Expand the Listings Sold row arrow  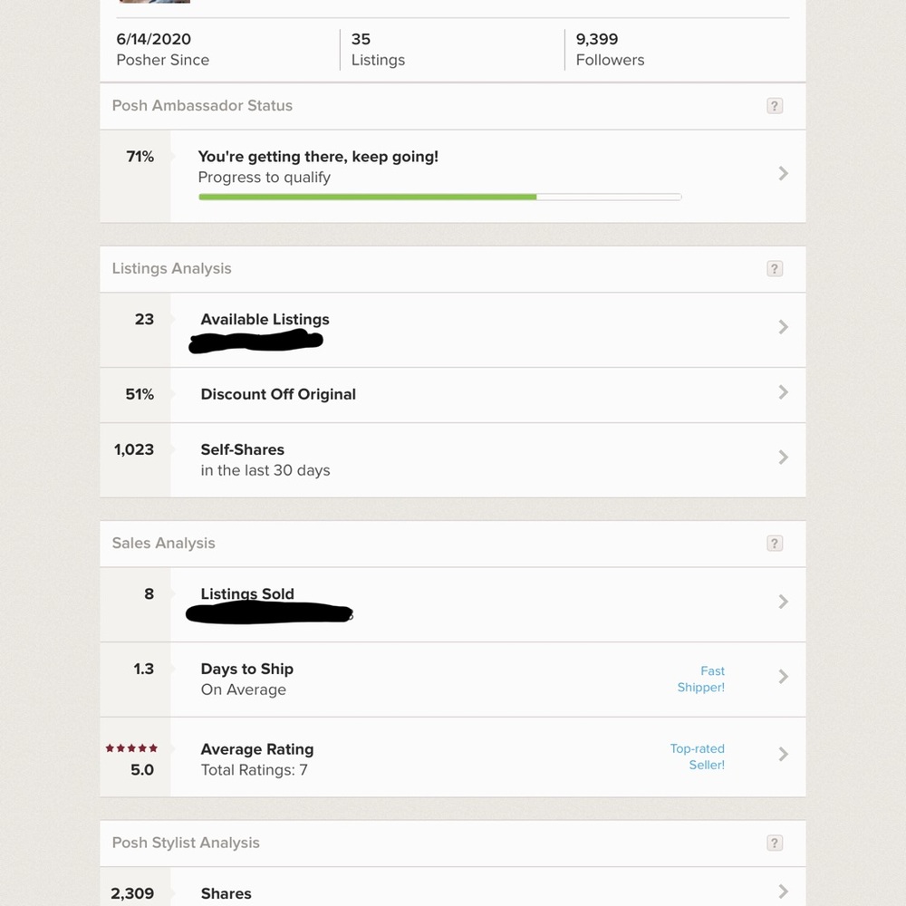point(784,602)
